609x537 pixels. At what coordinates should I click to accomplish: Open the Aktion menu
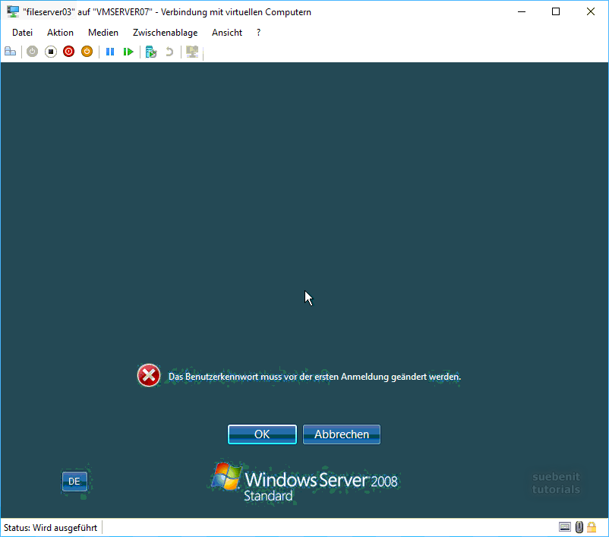click(60, 33)
